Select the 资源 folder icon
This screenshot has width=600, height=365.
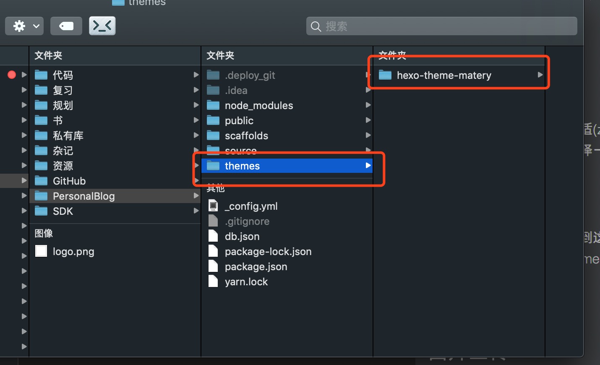pos(41,166)
